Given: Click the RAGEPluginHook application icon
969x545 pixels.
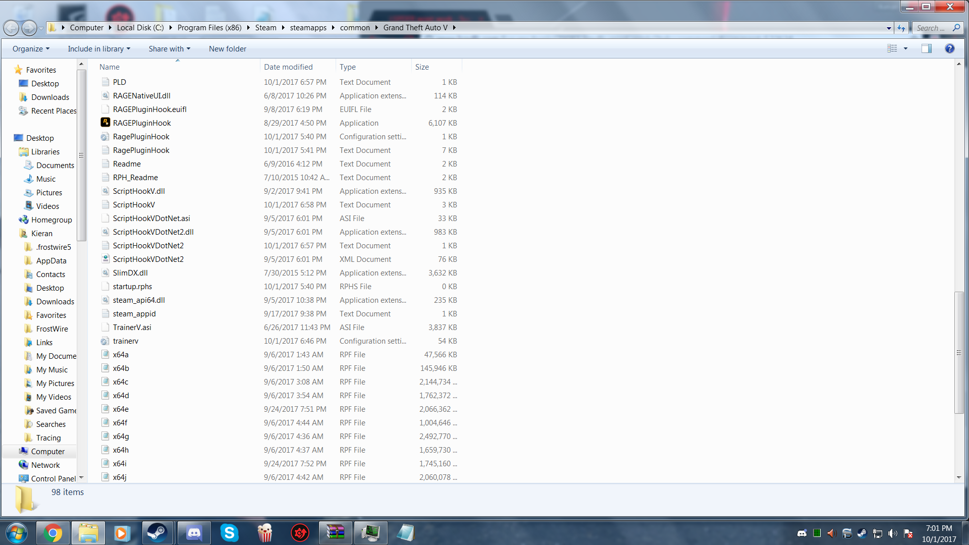Looking at the screenshot, I should (x=105, y=123).
